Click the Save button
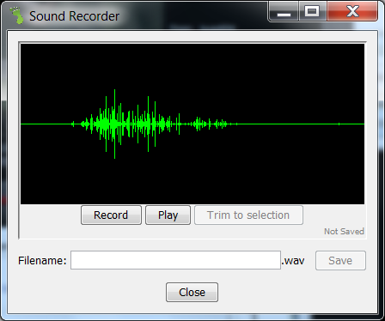 [340, 260]
